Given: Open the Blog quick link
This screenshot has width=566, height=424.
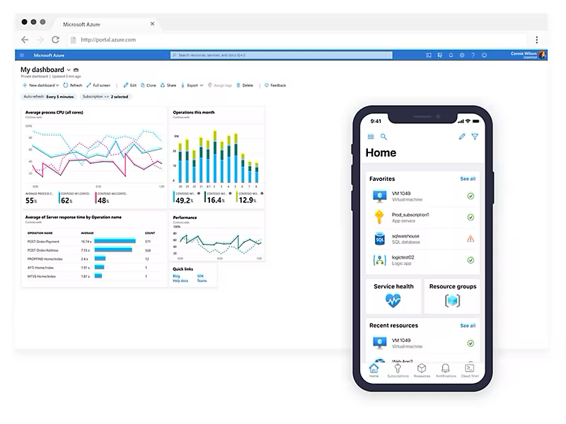Looking at the screenshot, I should (x=176, y=276).
